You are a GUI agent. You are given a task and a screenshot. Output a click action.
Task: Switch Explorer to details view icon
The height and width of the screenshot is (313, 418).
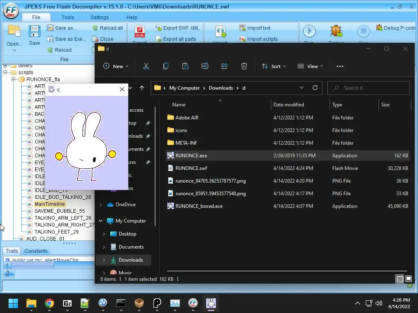click(x=400, y=279)
